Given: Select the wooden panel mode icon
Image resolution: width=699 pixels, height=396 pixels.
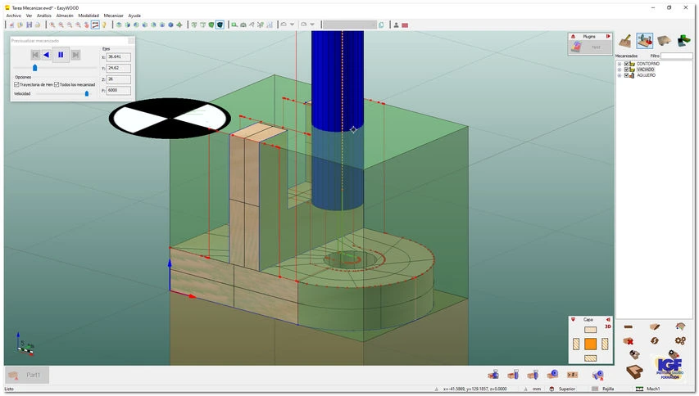Looking at the screenshot, I should [x=665, y=41].
